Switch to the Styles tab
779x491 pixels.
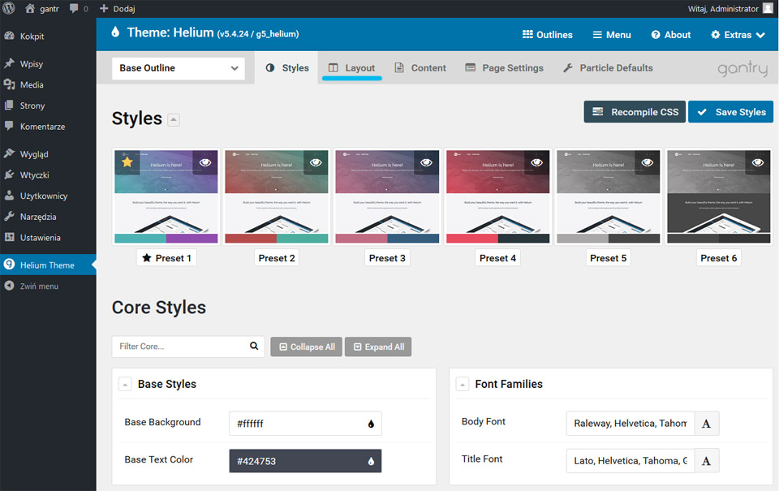pos(286,67)
